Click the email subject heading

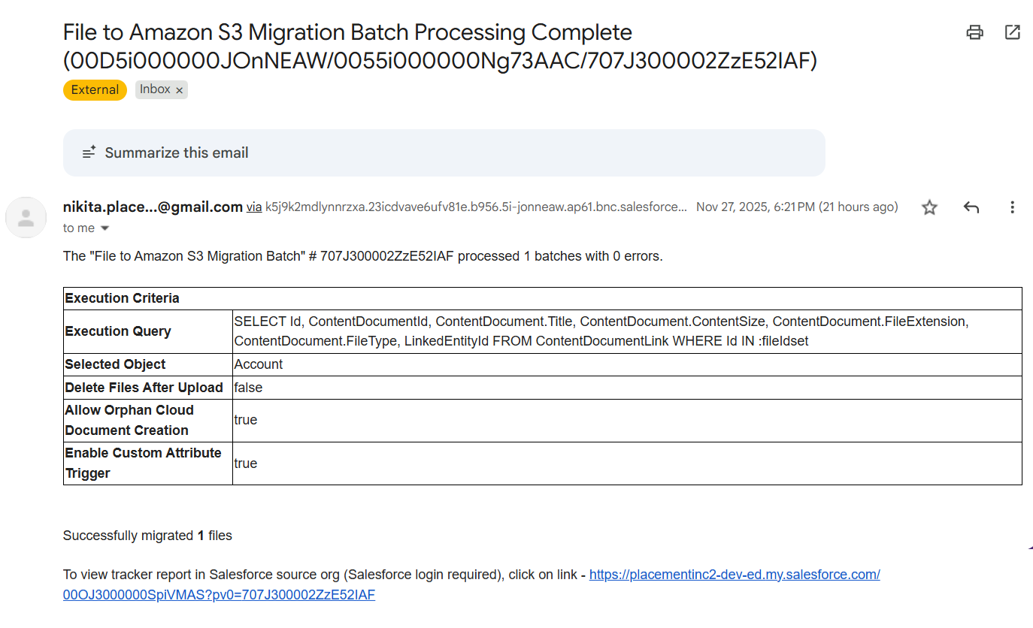[440, 47]
